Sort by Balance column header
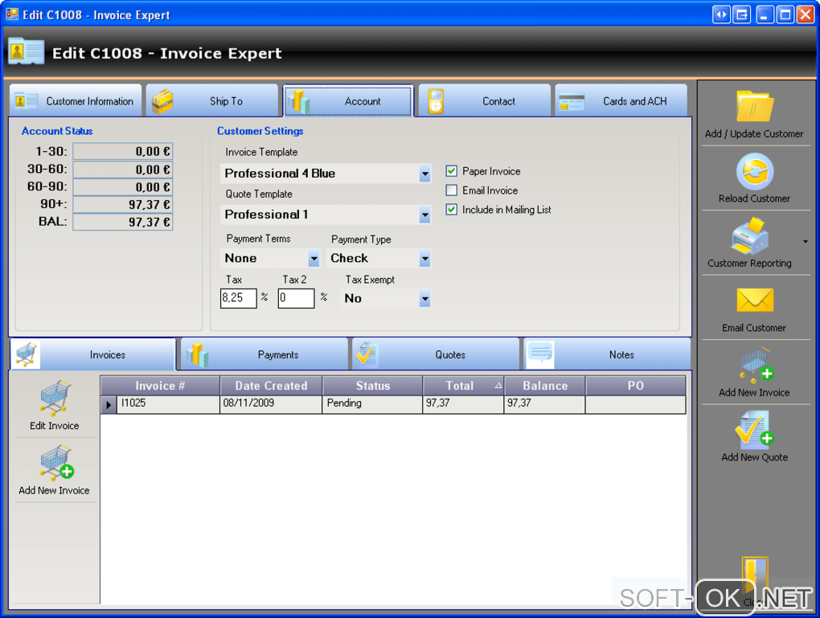Screen dimensions: 820x618 click(x=544, y=385)
